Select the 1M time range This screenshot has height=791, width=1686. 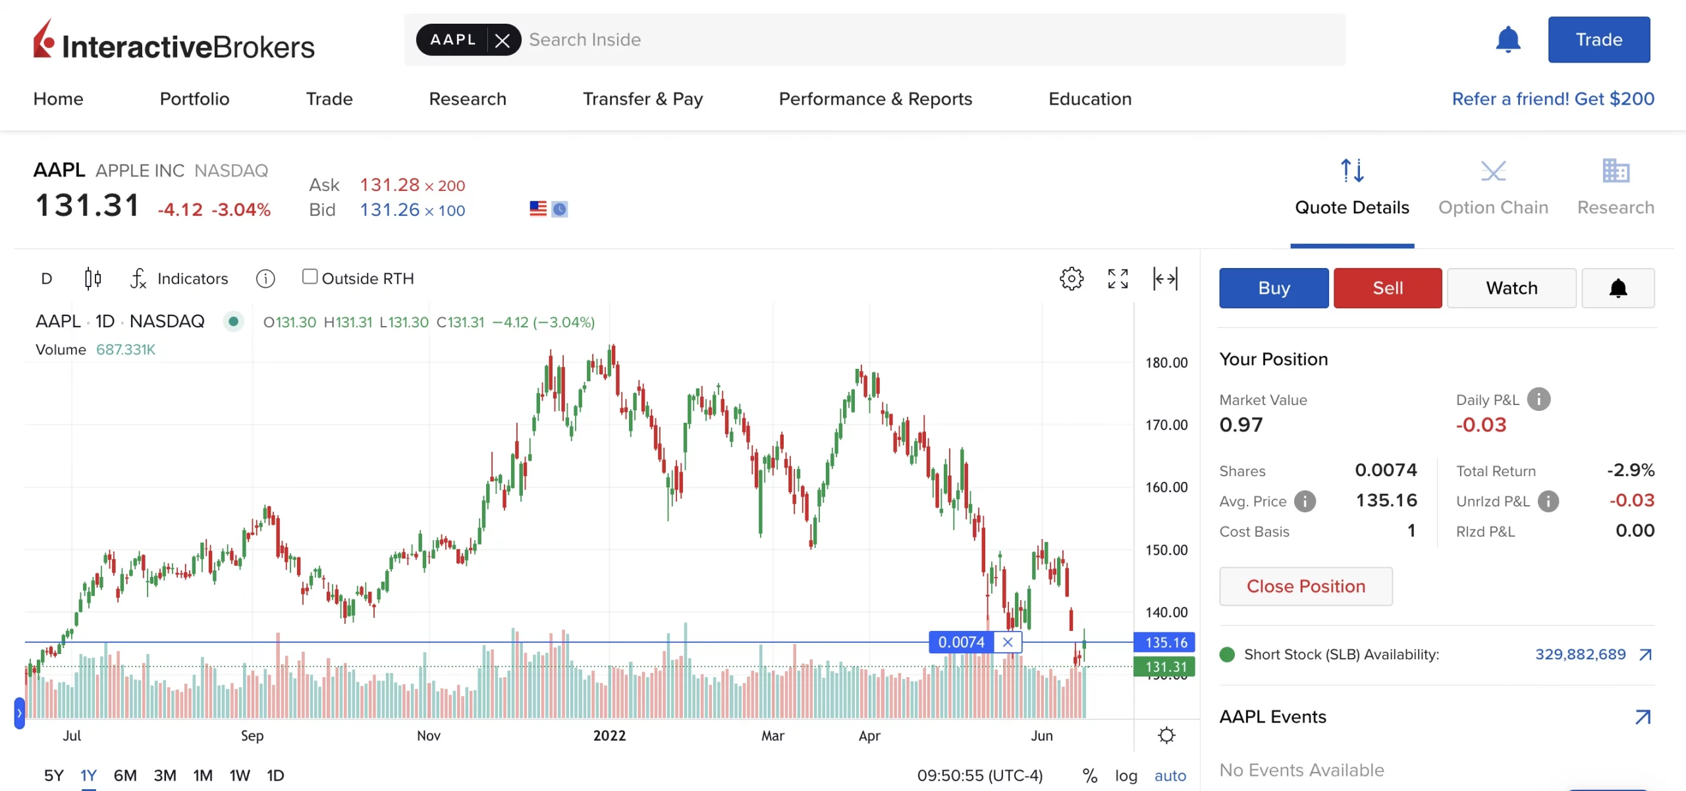coord(203,775)
